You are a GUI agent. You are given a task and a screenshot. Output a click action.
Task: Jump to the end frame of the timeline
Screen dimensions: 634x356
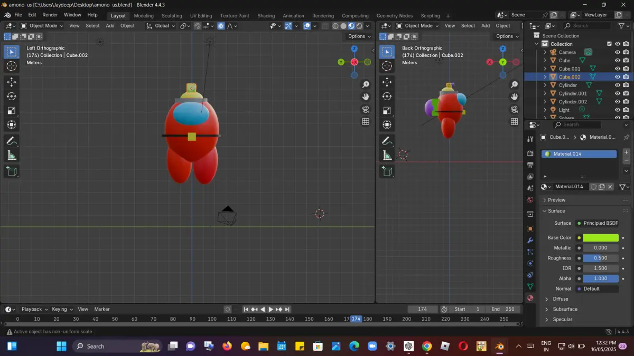click(x=288, y=309)
